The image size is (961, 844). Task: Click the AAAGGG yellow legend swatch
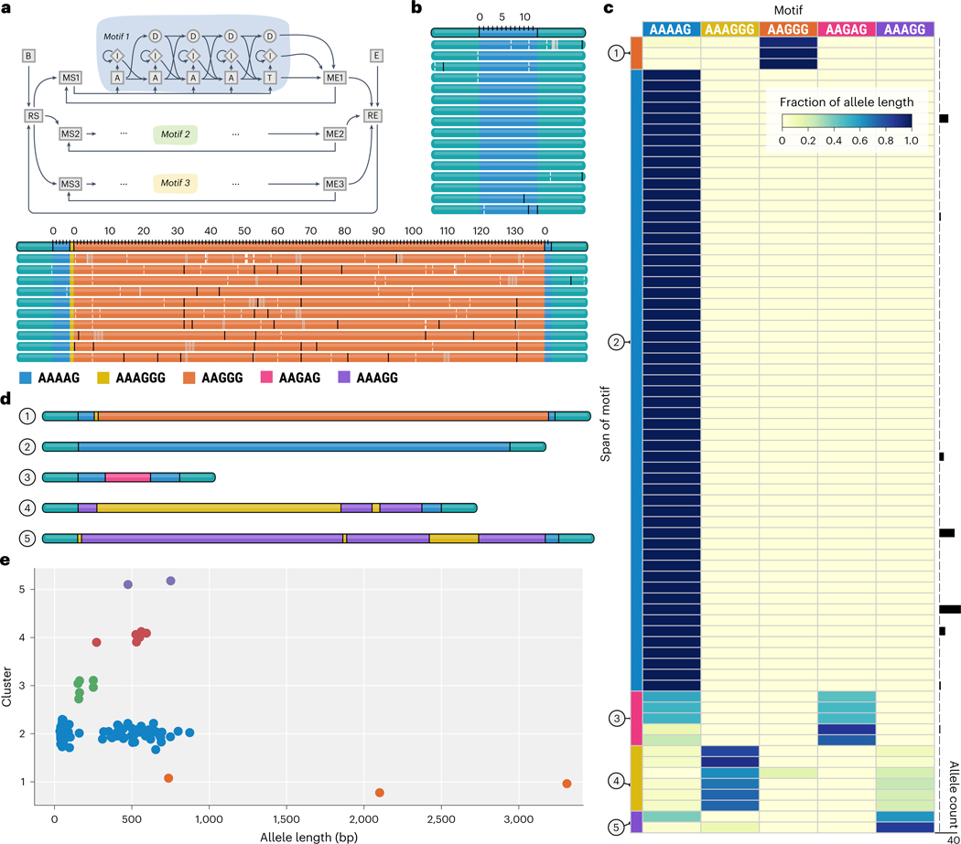point(103,378)
